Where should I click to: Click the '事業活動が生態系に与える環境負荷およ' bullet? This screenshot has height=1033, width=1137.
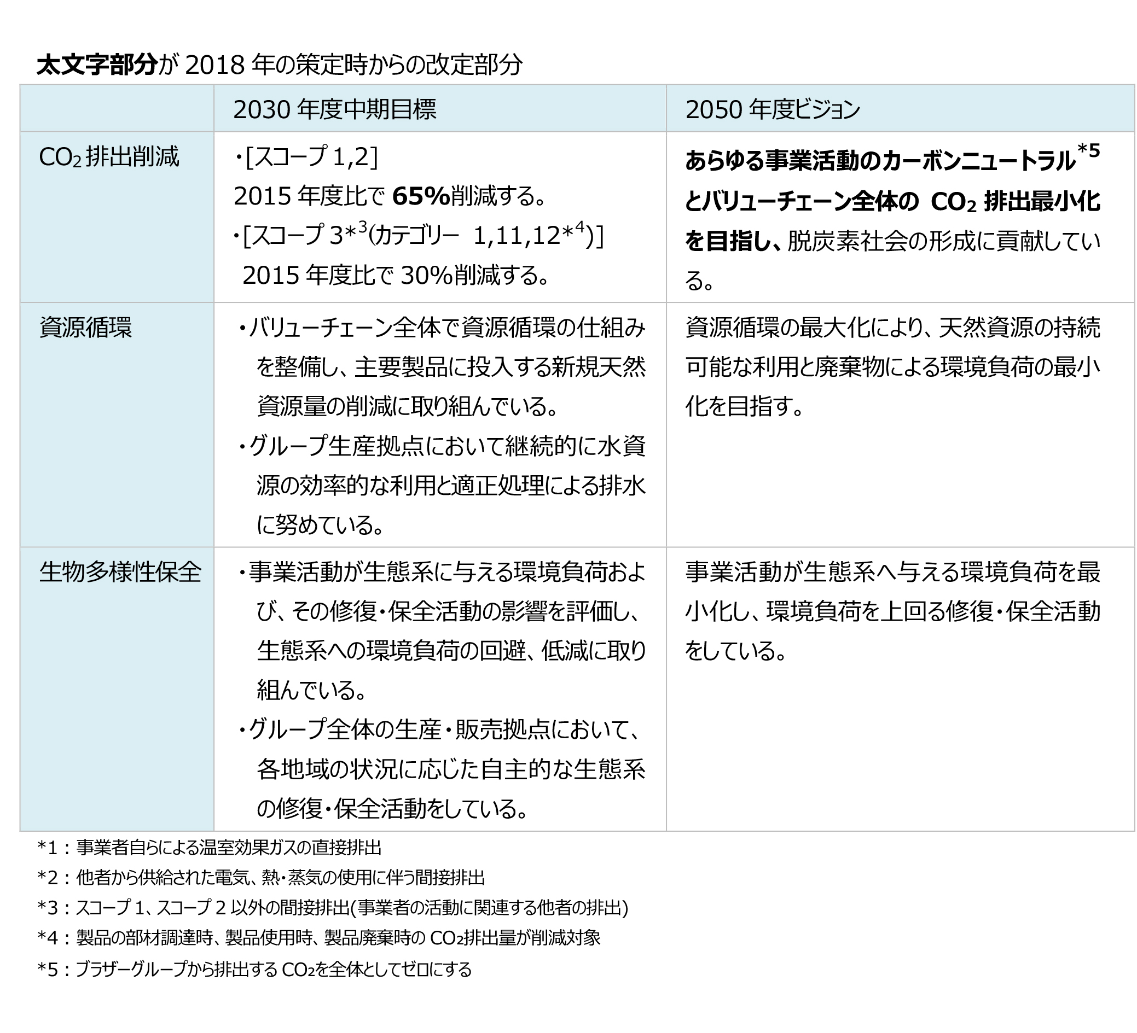[443, 573]
